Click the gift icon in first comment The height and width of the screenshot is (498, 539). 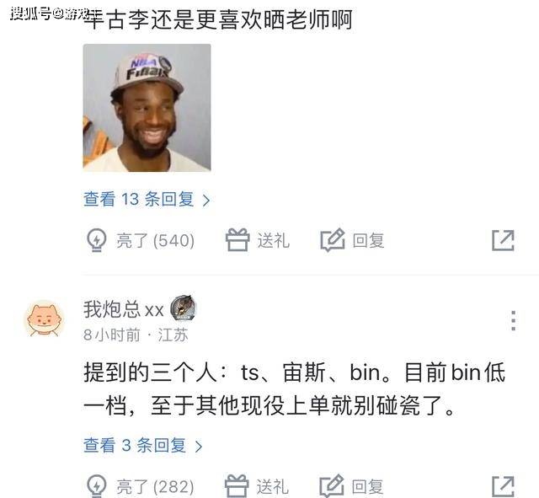click(x=237, y=239)
